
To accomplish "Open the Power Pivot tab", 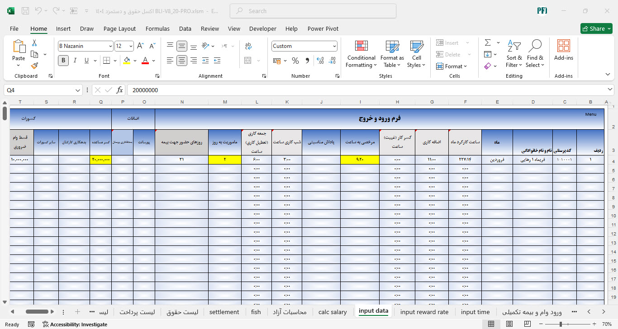I will (323, 28).
